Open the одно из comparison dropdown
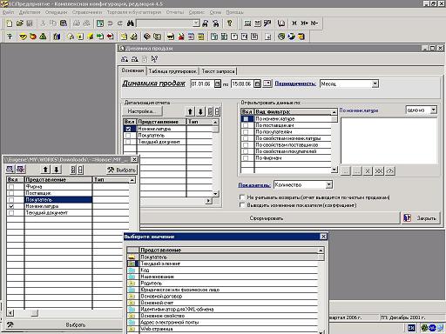This screenshot has width=446, height=334. 433,110
